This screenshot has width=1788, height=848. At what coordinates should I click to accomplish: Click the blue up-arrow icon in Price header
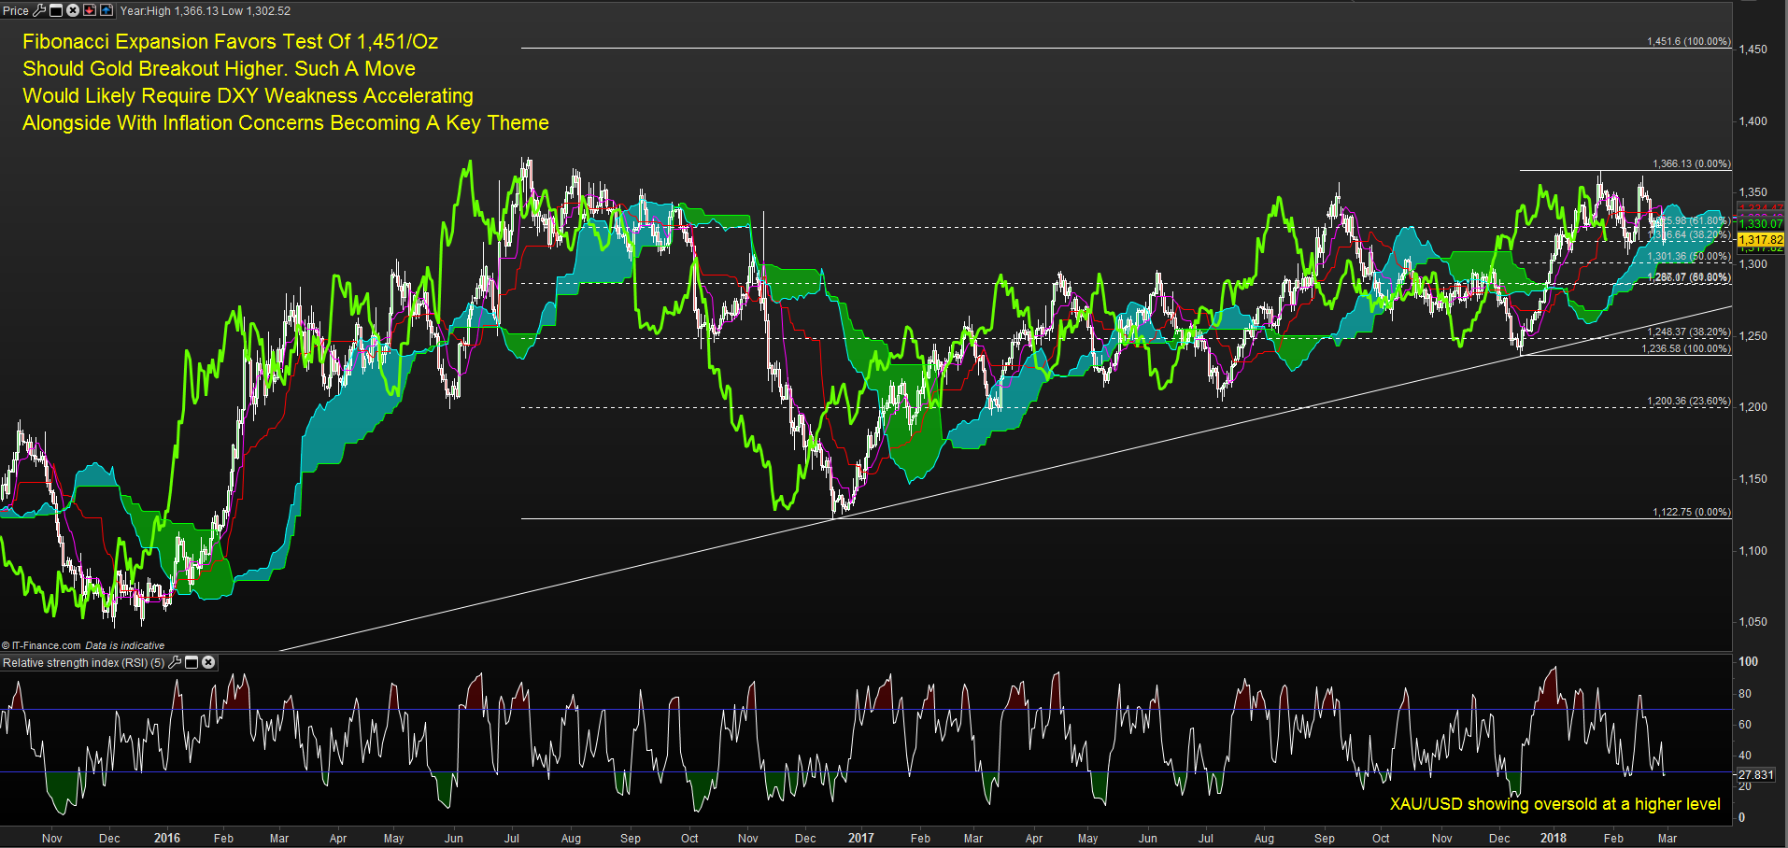106,10
